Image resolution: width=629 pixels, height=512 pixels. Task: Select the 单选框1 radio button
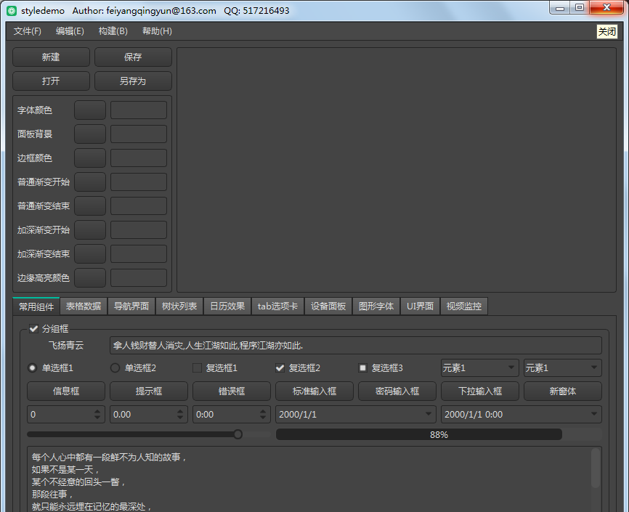[33, 368]
